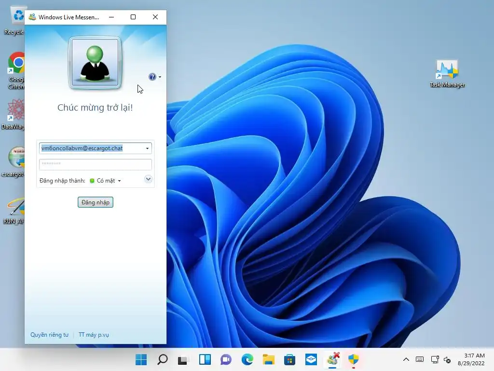
Task: Open Widgets panel on taskbar
Action: (x=205, y=359)
